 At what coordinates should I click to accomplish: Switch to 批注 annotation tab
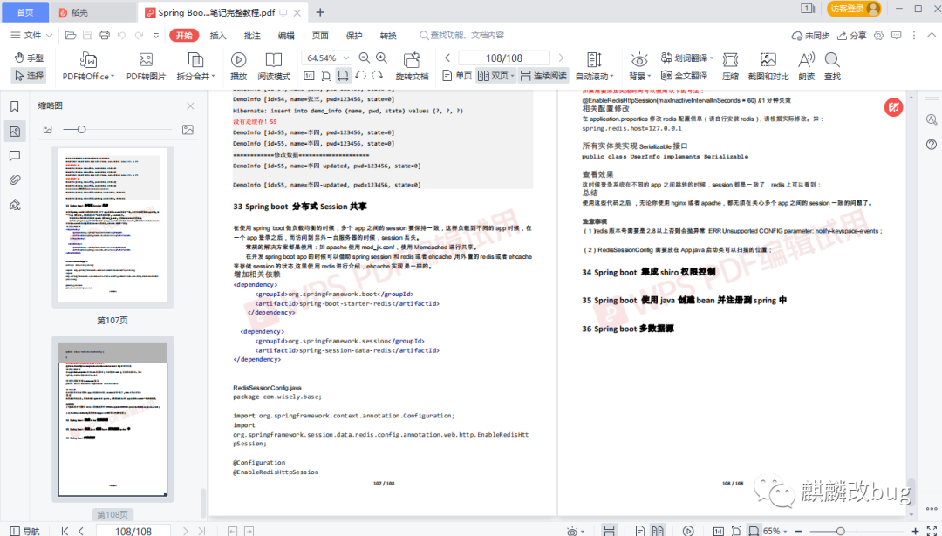(252, 36)
